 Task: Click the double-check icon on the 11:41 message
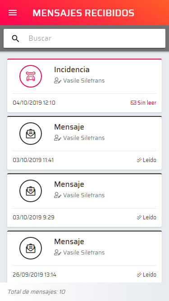pos(139,160)
